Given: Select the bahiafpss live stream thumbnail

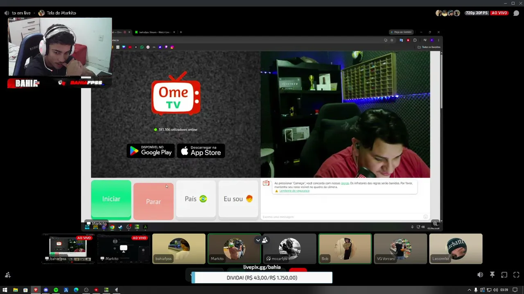Looking at the screenshot, I should [68, 249].
